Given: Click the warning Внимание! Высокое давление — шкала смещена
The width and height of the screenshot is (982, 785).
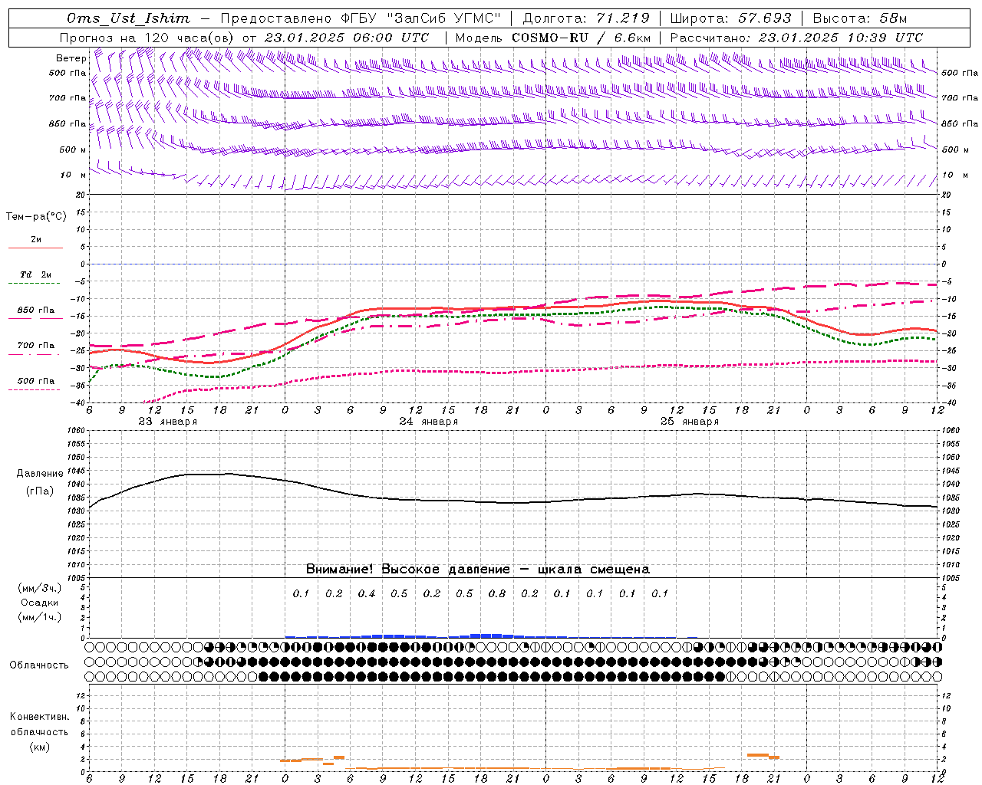Looking at the screenshot, I should coord(478,570).
